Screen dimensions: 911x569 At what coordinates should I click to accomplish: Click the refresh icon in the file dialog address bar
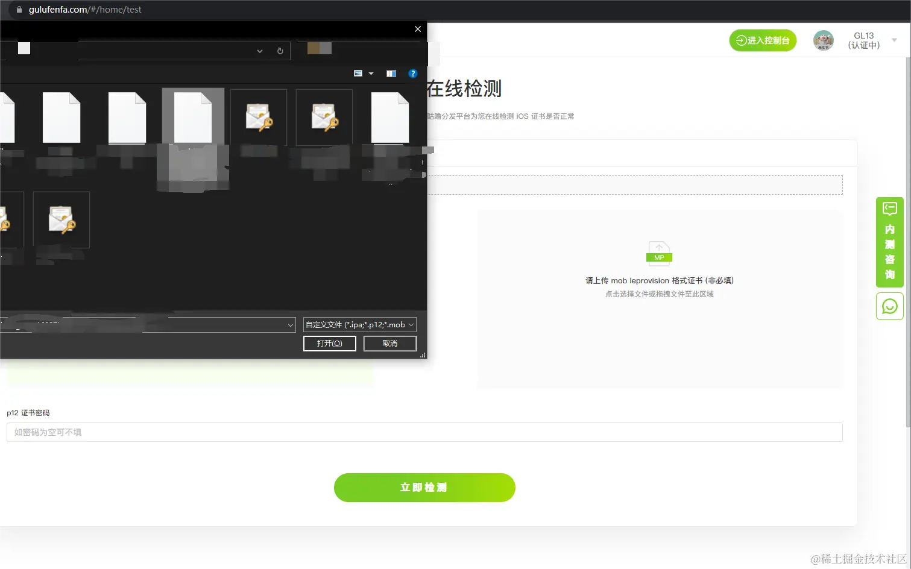pos(280,51)
